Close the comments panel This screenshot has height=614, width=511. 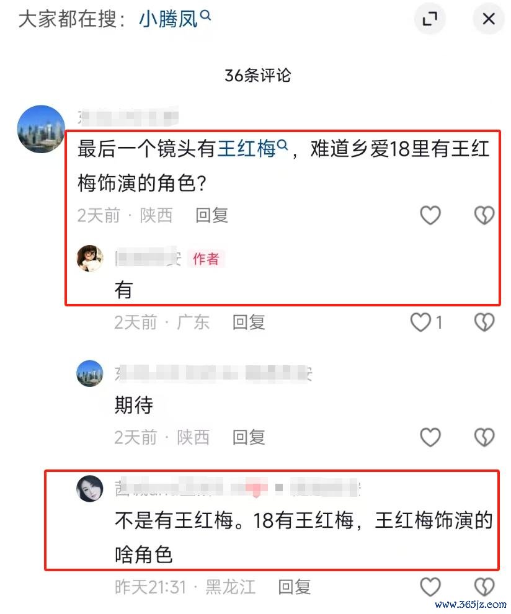[x=488, y=19]
